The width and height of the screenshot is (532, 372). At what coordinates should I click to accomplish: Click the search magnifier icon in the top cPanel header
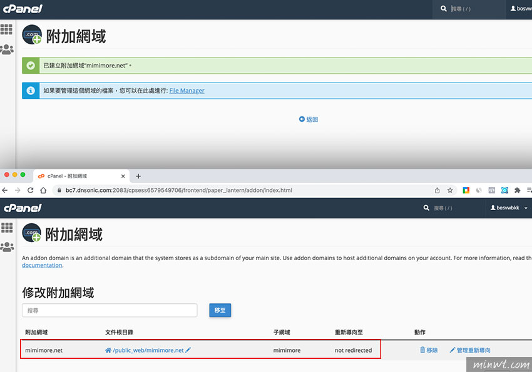click(x=444, y=9)
